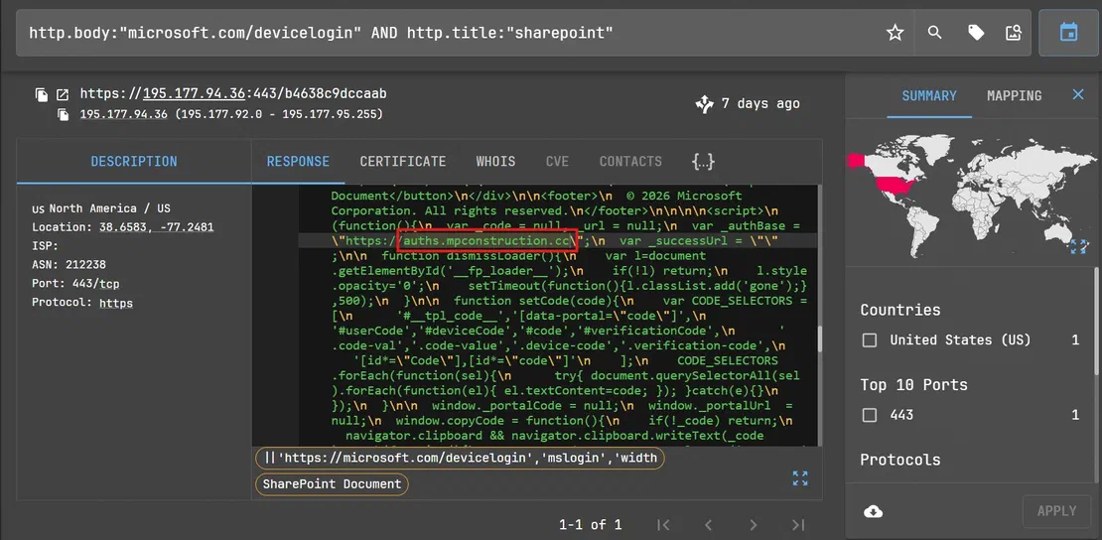
Task: Expand the response body to fullscreen
Action: pyautogui.click(x=800, y=478)
